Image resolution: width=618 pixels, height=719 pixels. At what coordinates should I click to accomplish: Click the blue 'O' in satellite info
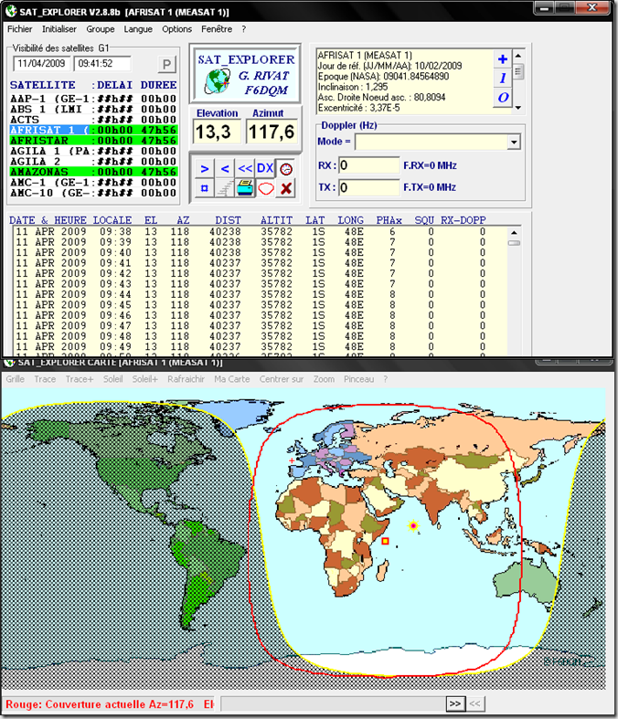click(503, 97)
